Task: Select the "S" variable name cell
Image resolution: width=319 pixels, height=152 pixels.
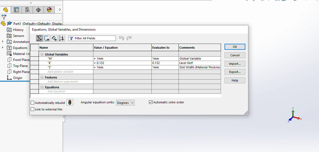Action: (x=66, y=67)
